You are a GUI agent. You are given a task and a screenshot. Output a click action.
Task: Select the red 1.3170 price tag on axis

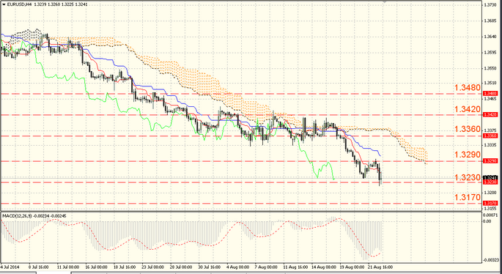pyautogui.click(x=490, y=203)
